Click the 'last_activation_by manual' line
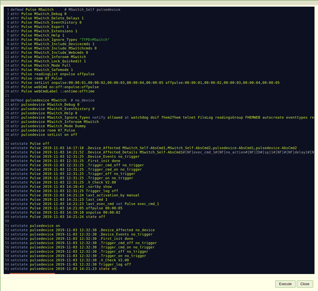The image size is (318, 291). click(x=75, y=195)
